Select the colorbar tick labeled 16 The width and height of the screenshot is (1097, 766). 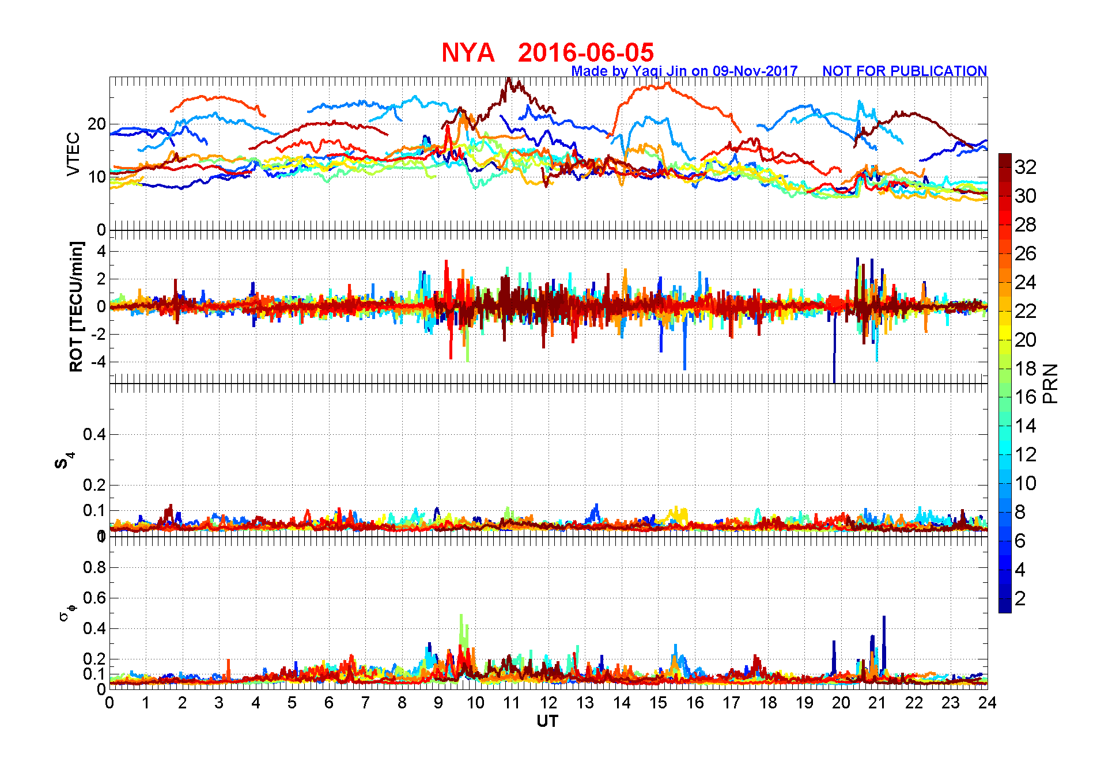coord(1026,397)
